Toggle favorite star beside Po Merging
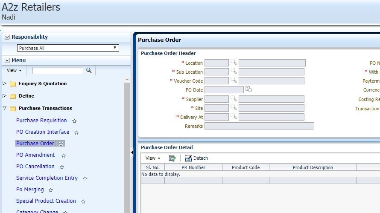 click(51, 190)
